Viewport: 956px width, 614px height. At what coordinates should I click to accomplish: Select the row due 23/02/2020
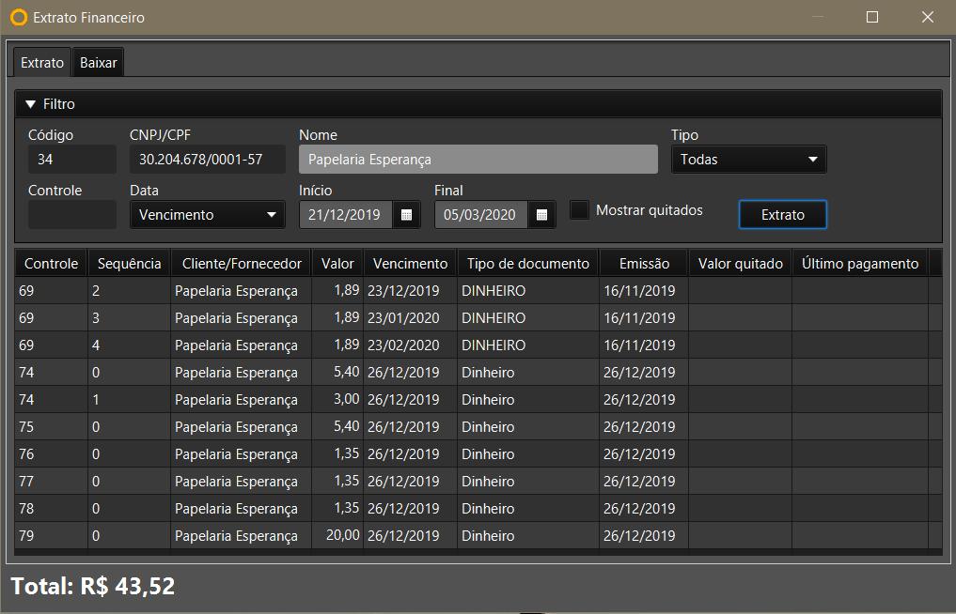pyautogui.click(x=478, y=345)
